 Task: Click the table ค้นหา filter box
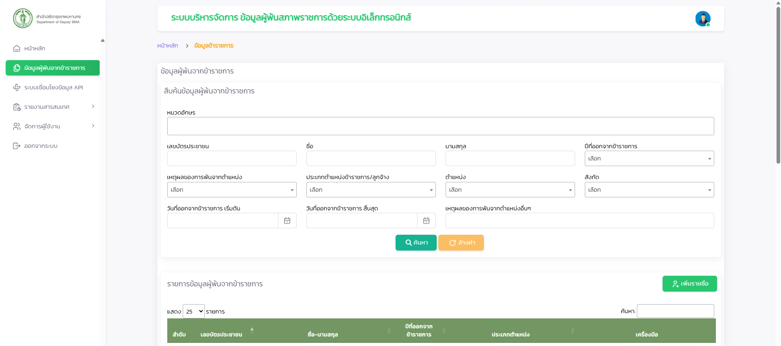[x=675, y=311]
